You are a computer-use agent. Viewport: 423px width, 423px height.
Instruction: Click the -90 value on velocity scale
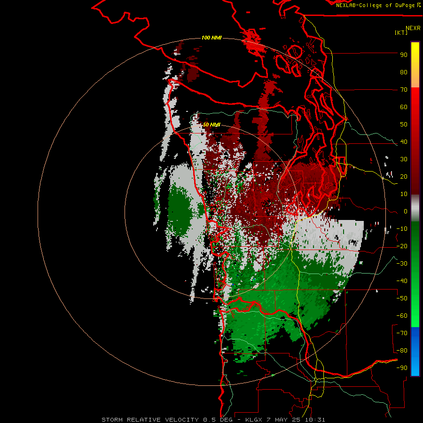[402, 368]
